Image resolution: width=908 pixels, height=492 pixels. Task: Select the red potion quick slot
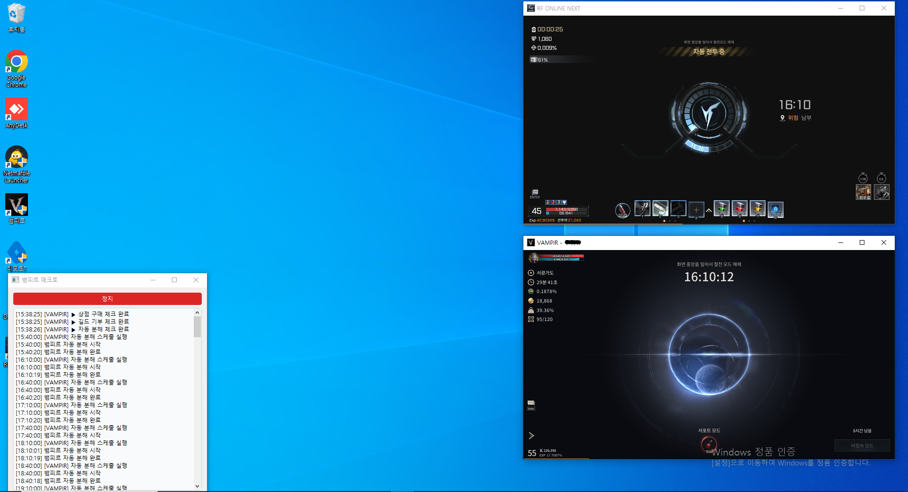click(740, 208)
